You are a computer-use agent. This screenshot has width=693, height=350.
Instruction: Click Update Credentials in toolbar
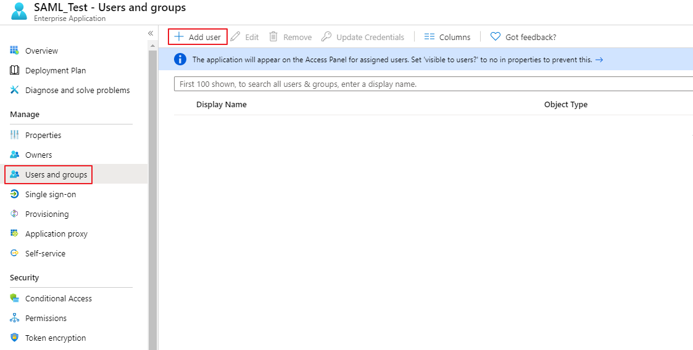click(x=363, y=37)
